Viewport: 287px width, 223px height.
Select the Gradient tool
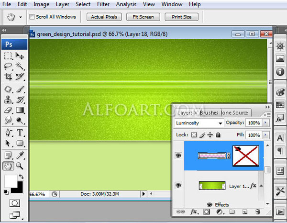coord(20,110)
